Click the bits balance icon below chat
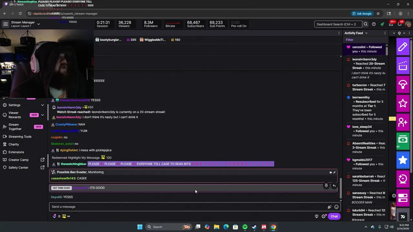Image resolution: width=413 pixels, height=232 pixels. [x=55, y=216]
